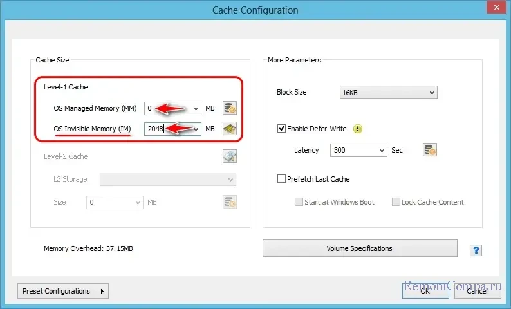Click the Defer-Write warning info icon
This screenshot has height=309, width=511.
(358, 129)
